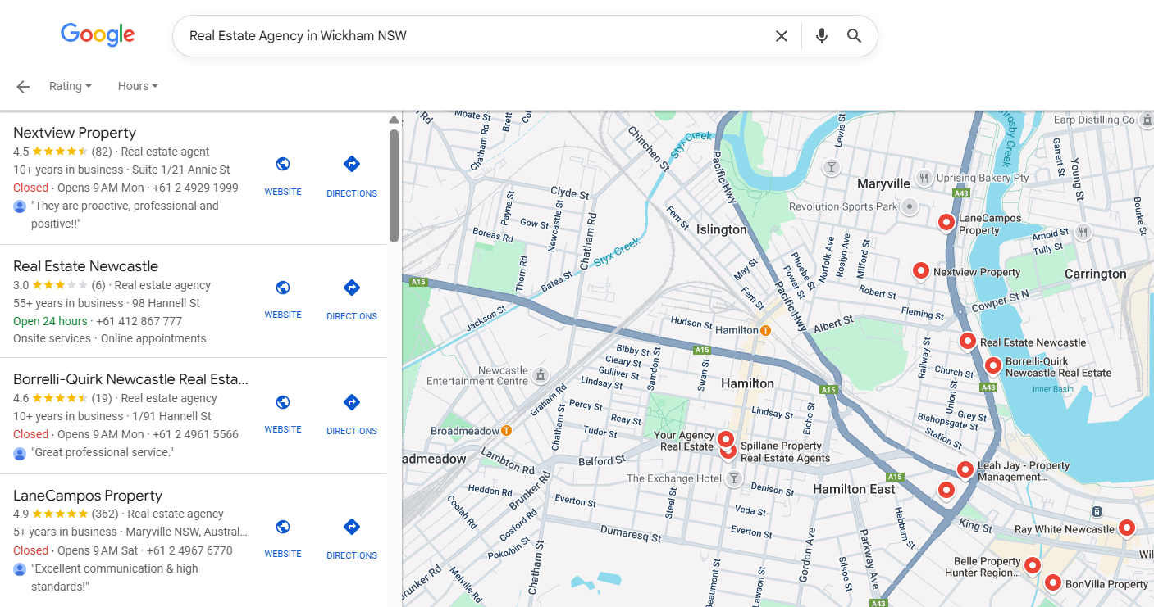
Task: Open LaneCampos Property listing title
Action: (88, 496)
